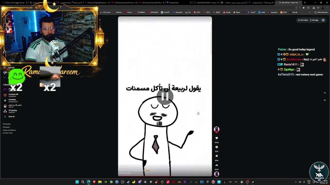The image size is (330, 185).
Task: Switch to TikTok Make Your Day tab
Action: tap(288, 3)
